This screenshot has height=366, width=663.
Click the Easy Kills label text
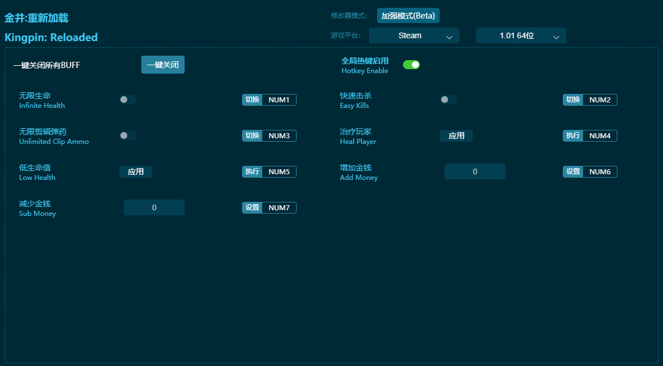[x=355, y=106]
